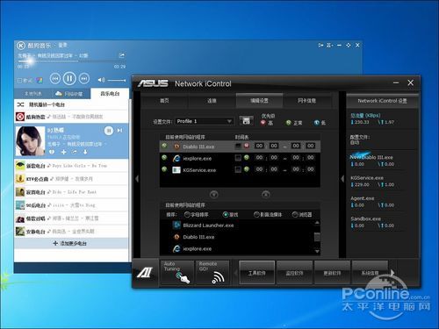Pause playback in the music player

coord(69,78)
